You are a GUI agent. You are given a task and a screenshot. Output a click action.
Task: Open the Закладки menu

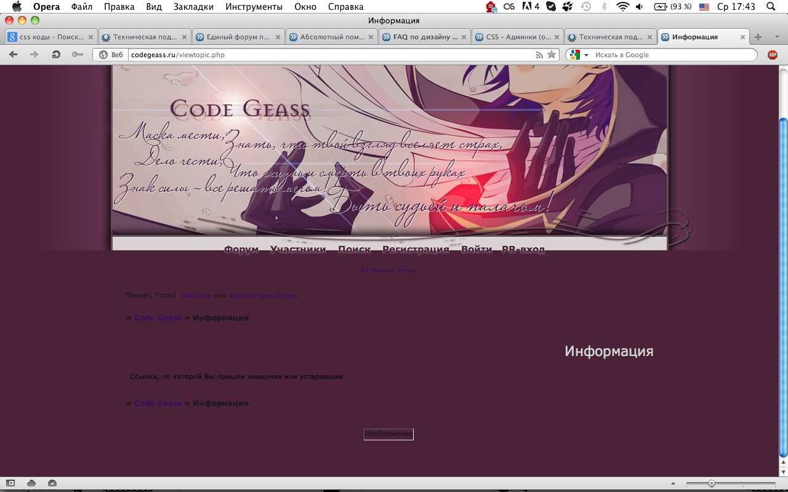click(x=194, y=7)
